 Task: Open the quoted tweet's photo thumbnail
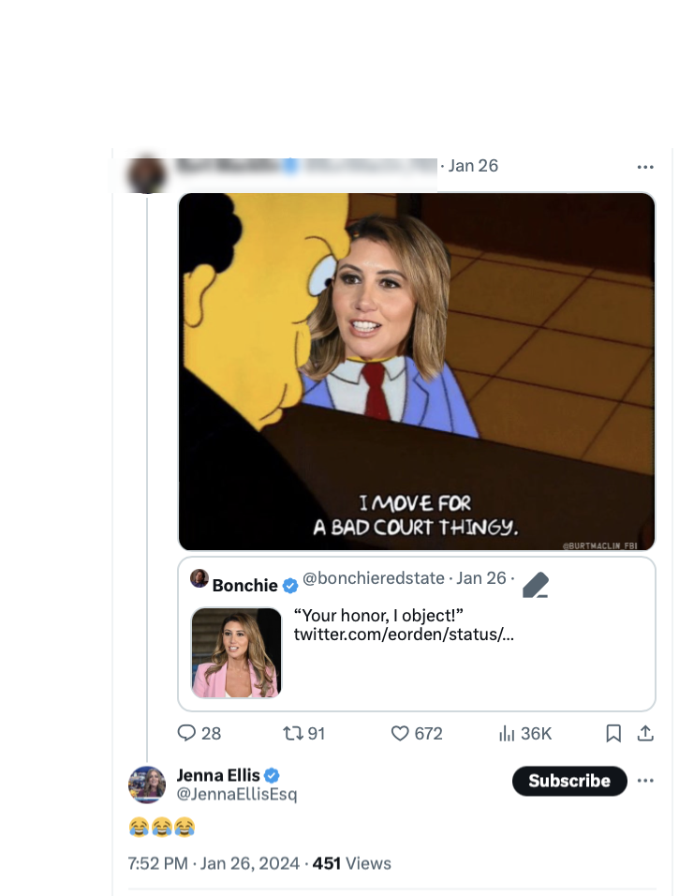[x=236, y=652]
